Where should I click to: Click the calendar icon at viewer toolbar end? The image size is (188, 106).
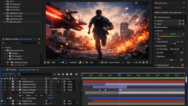coord(147,62)
